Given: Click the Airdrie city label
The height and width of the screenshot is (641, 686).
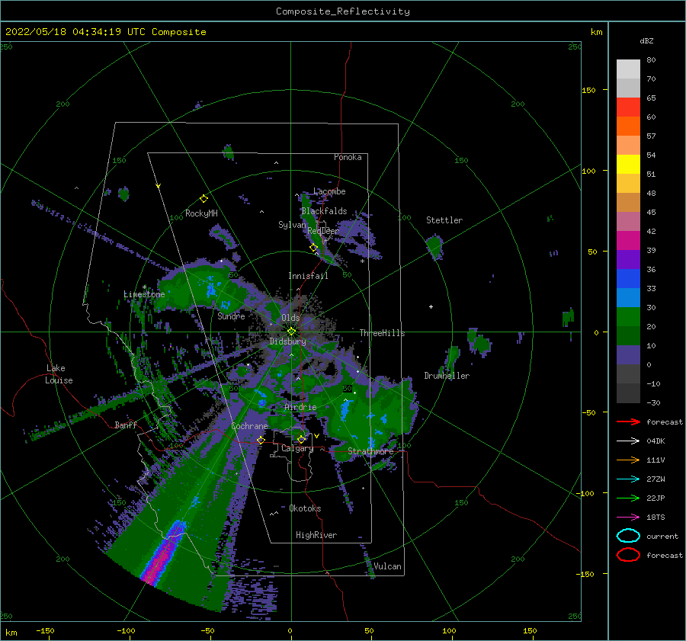Looking at the screenshot, I should click(x=300, y=407).
